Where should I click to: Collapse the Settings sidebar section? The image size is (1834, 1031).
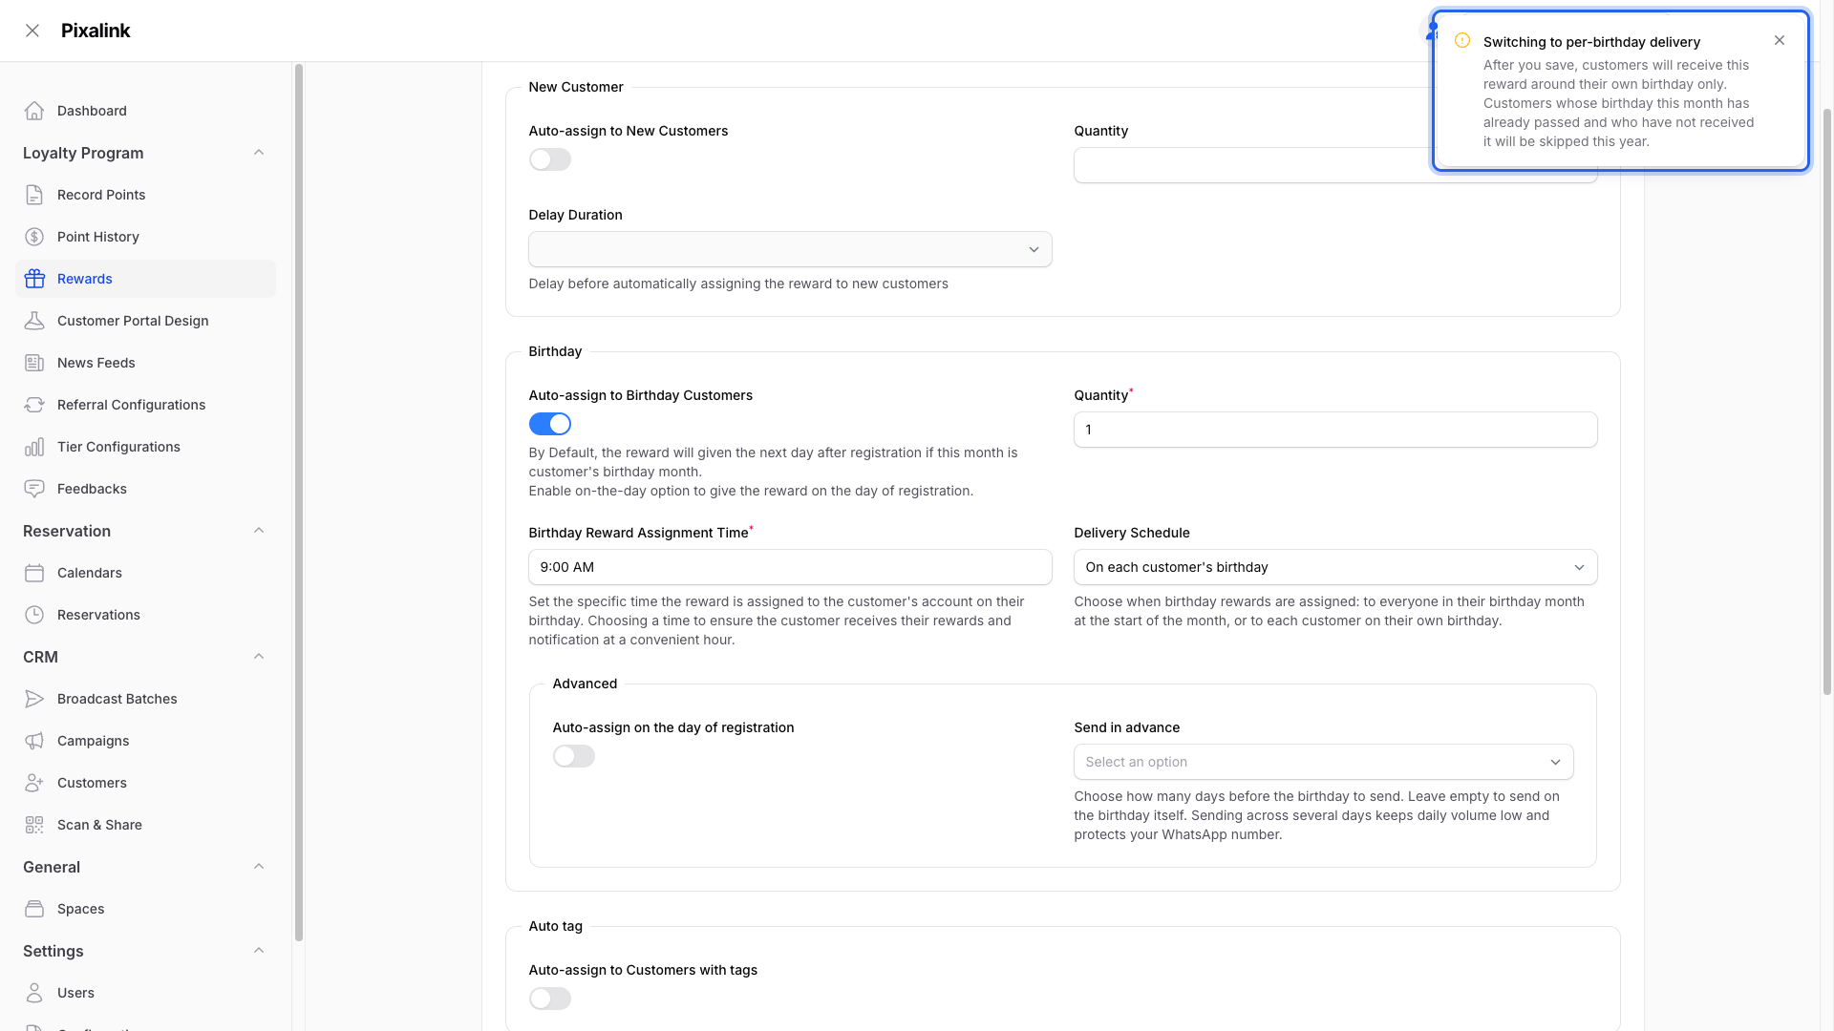click(x=259, y=951)
